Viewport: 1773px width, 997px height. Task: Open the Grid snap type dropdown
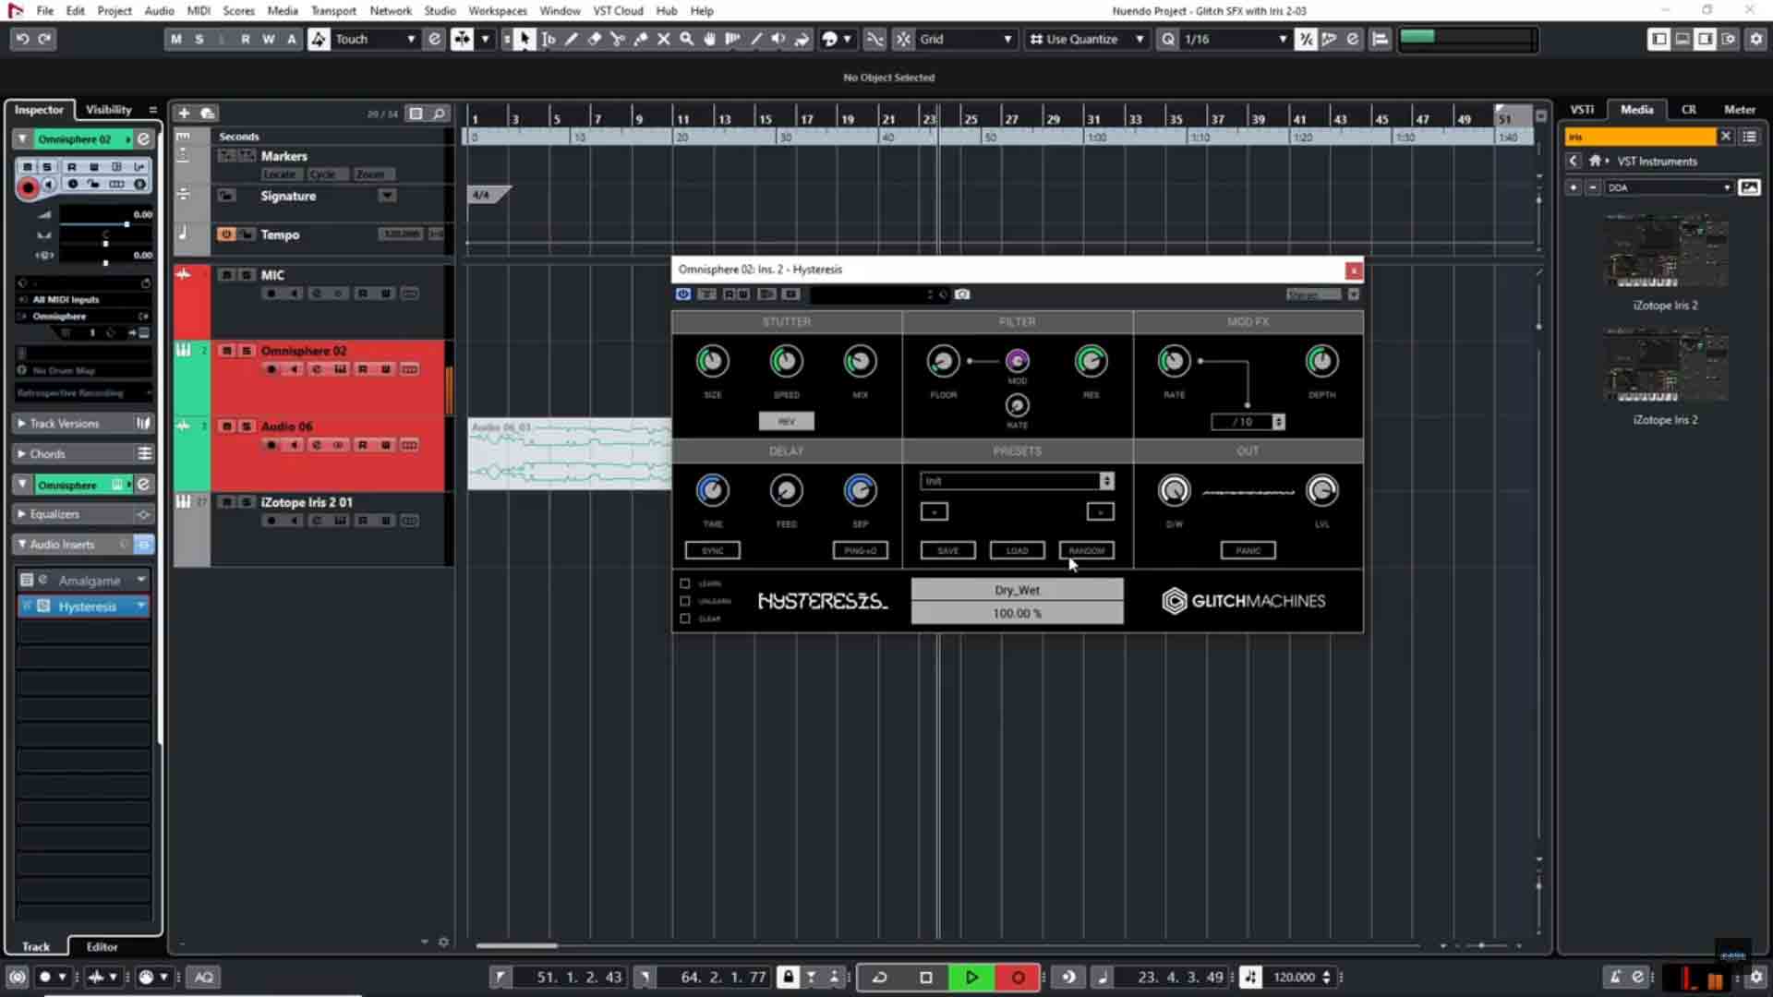coord(966,39)
